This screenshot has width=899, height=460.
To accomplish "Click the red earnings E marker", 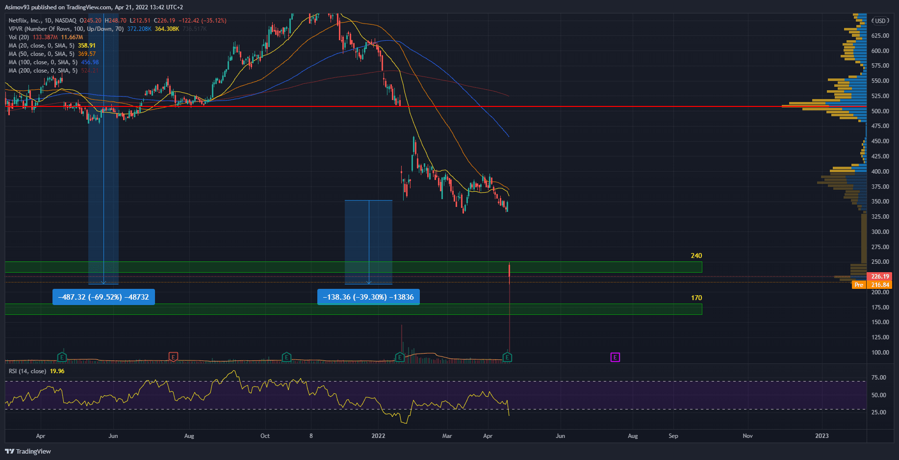I will (173, 357).
